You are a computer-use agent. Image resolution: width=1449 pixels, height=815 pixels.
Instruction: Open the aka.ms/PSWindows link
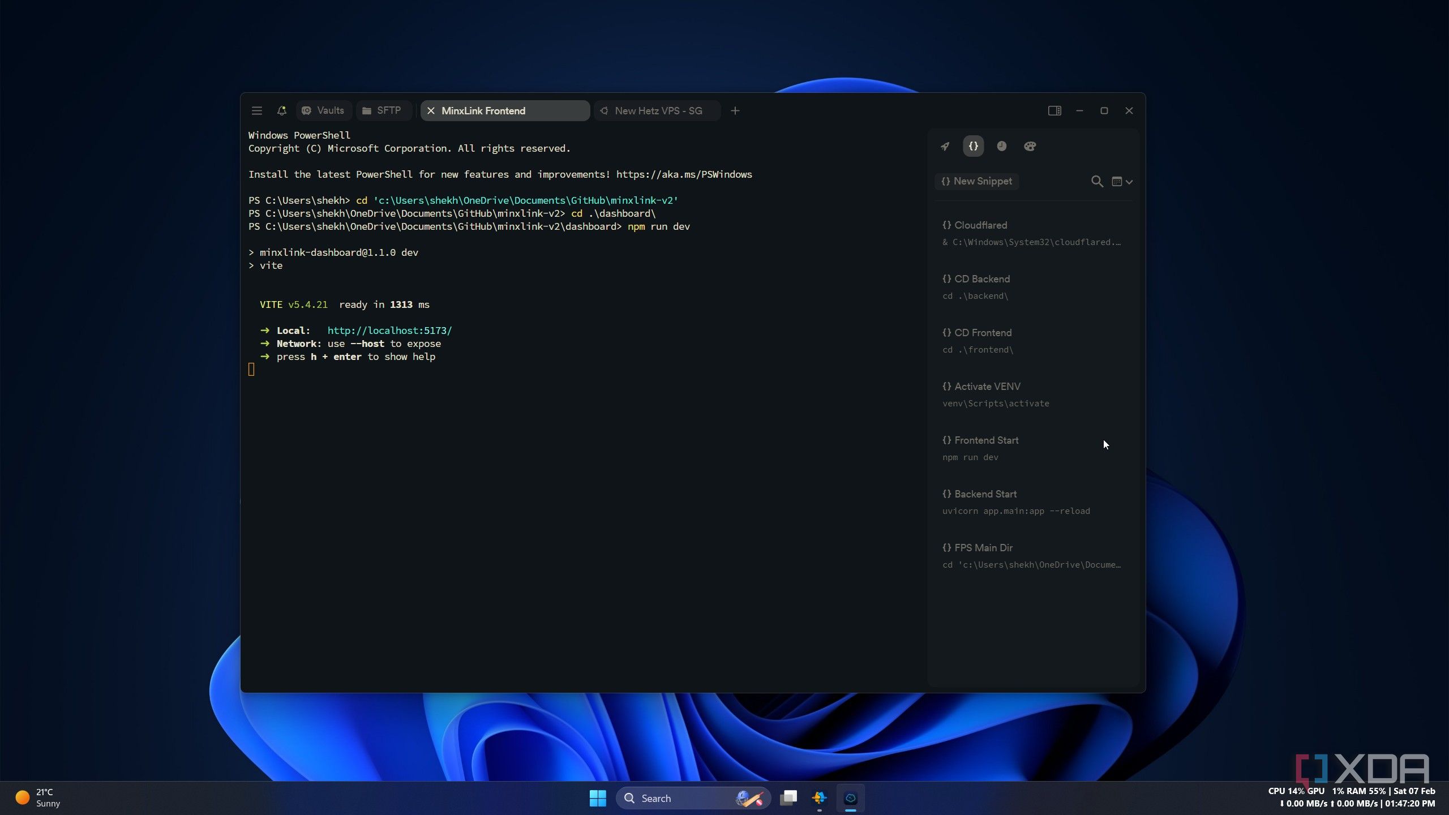(x=684, y=174)
